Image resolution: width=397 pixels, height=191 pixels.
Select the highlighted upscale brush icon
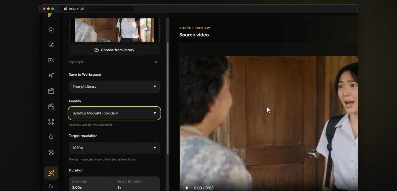pos(51,173)
